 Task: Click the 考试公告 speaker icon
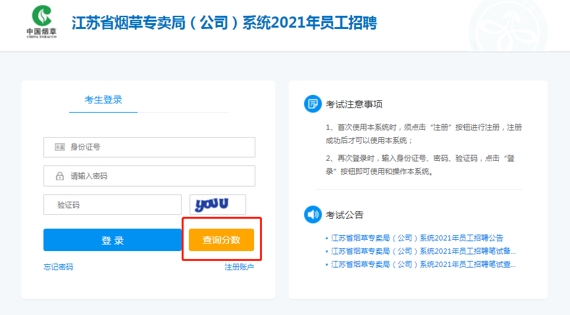tap(313, 215)
